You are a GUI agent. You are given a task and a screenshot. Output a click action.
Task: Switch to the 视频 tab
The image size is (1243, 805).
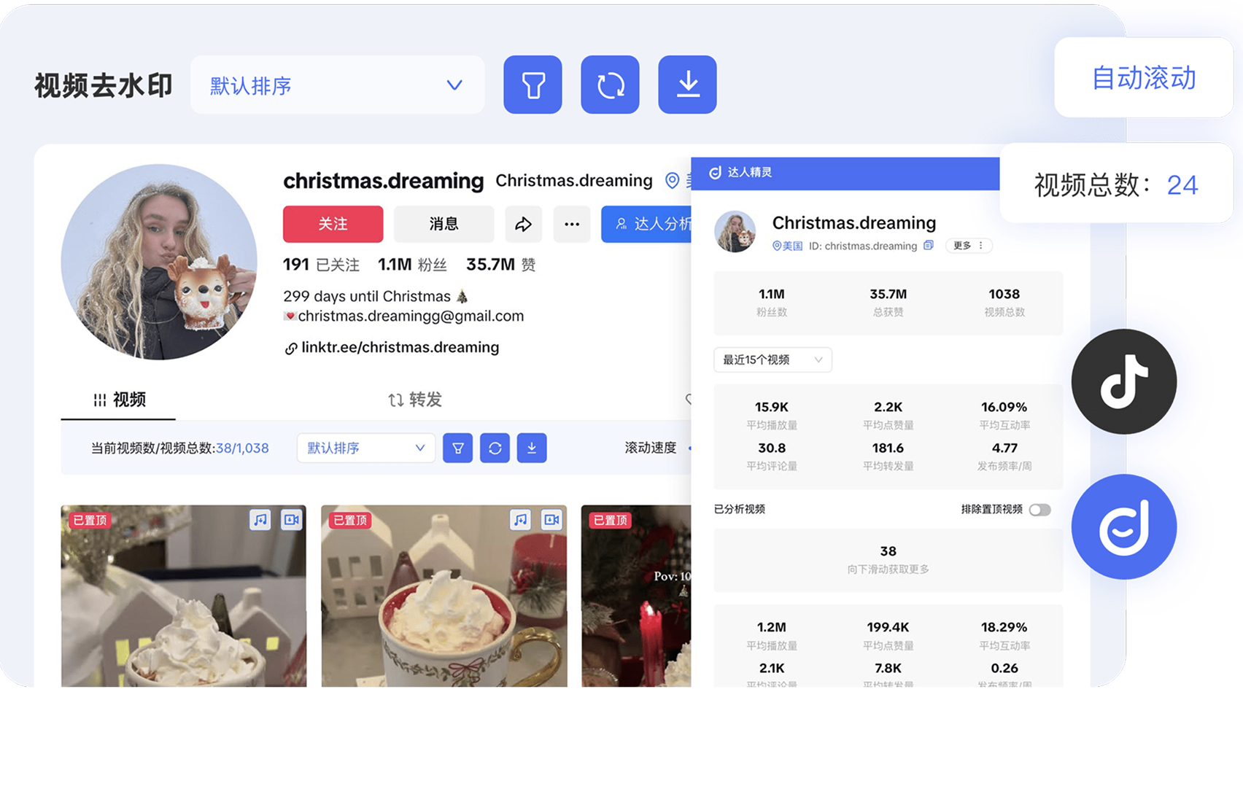click(120, 400)
